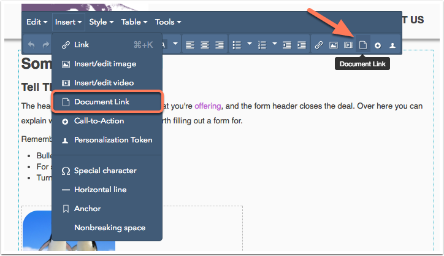Increase indent with the indent icon
The height and width of the screenshot is (256, 444).
pos(302,45)
